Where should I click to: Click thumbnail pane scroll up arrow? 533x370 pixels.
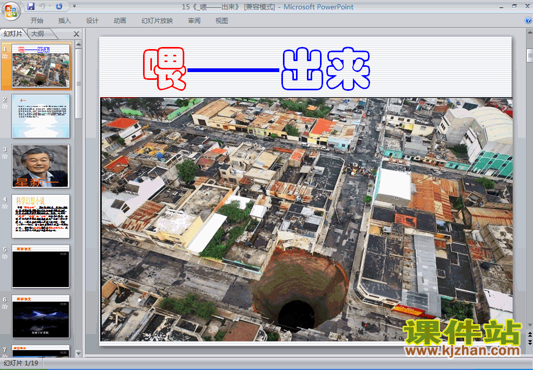coord(78,44)
